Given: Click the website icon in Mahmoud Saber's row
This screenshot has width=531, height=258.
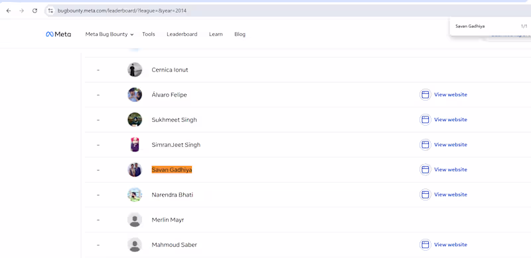Looking at the screenshot, I should click(425, 245).
